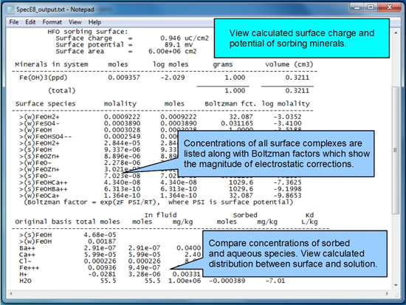This screenshot has height=305, width=406.
Task: Open the Edit menu
Action: pyautogui.click(x=30, y=22)
